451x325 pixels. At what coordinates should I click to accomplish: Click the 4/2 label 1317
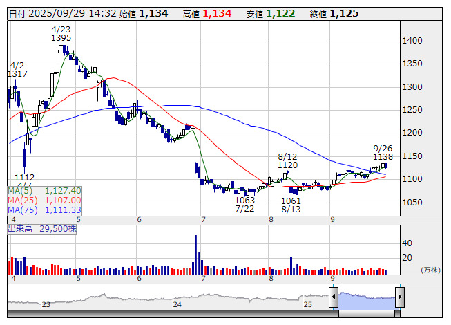click(x=17, y=74)
